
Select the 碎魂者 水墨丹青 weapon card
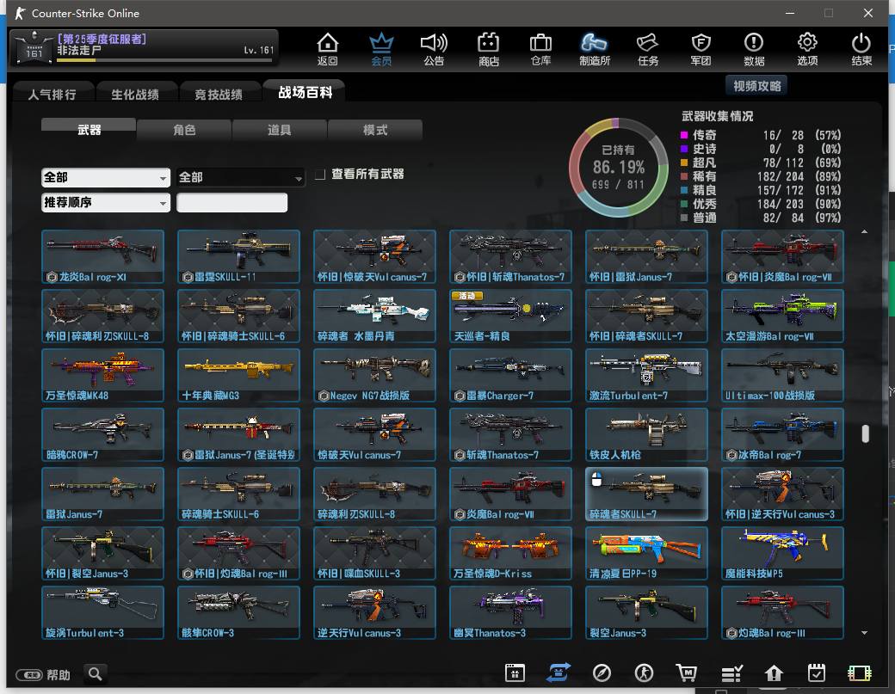pos(374,316)
